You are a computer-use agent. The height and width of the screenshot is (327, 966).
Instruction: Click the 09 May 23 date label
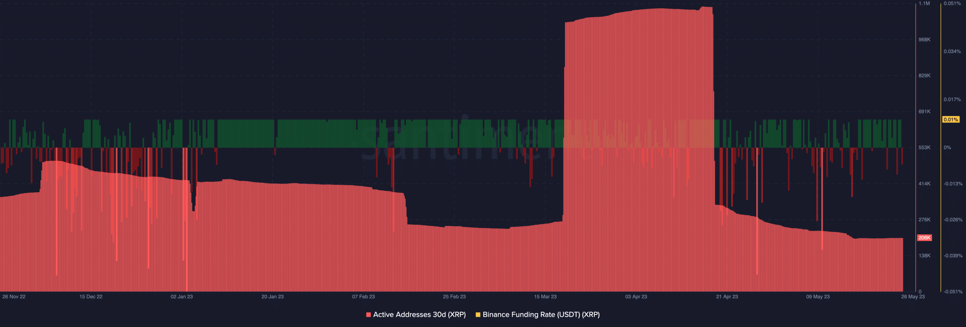818,296
